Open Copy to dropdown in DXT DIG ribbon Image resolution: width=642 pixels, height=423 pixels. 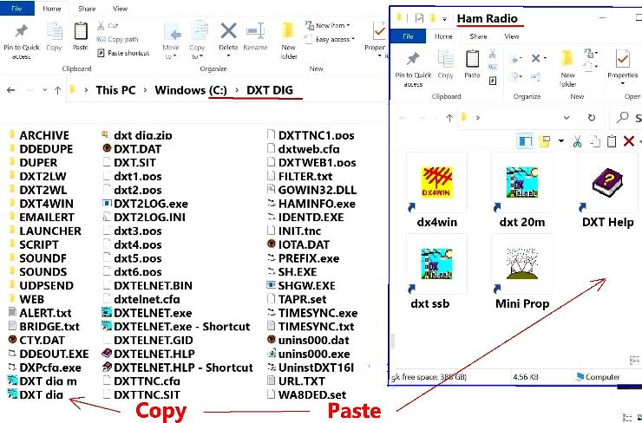pos(197,41)
